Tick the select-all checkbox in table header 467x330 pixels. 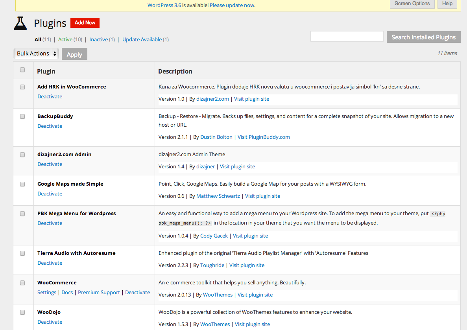click(x=22, y=70)
